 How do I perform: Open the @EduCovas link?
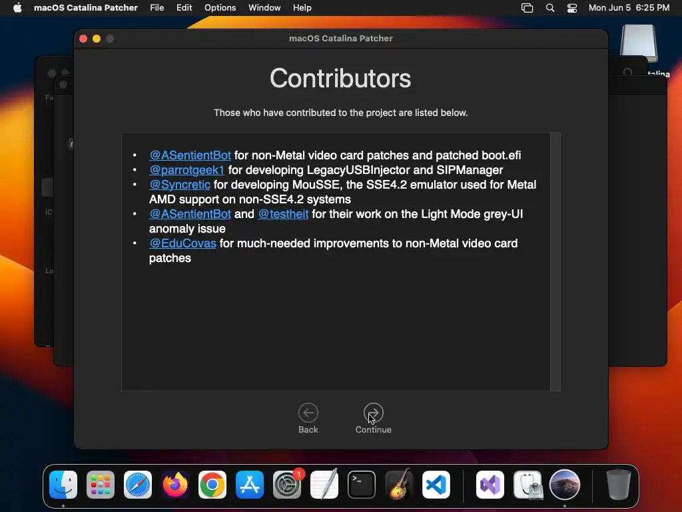pos(182,243)
